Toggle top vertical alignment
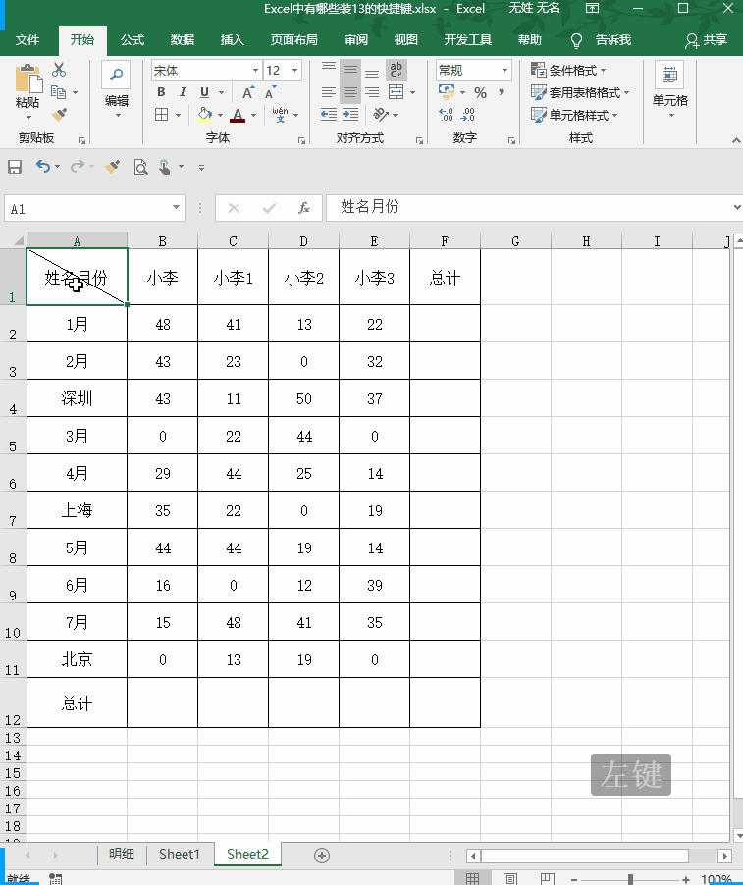This screenshot has width=743, height=885. click(x=329, y=69)
